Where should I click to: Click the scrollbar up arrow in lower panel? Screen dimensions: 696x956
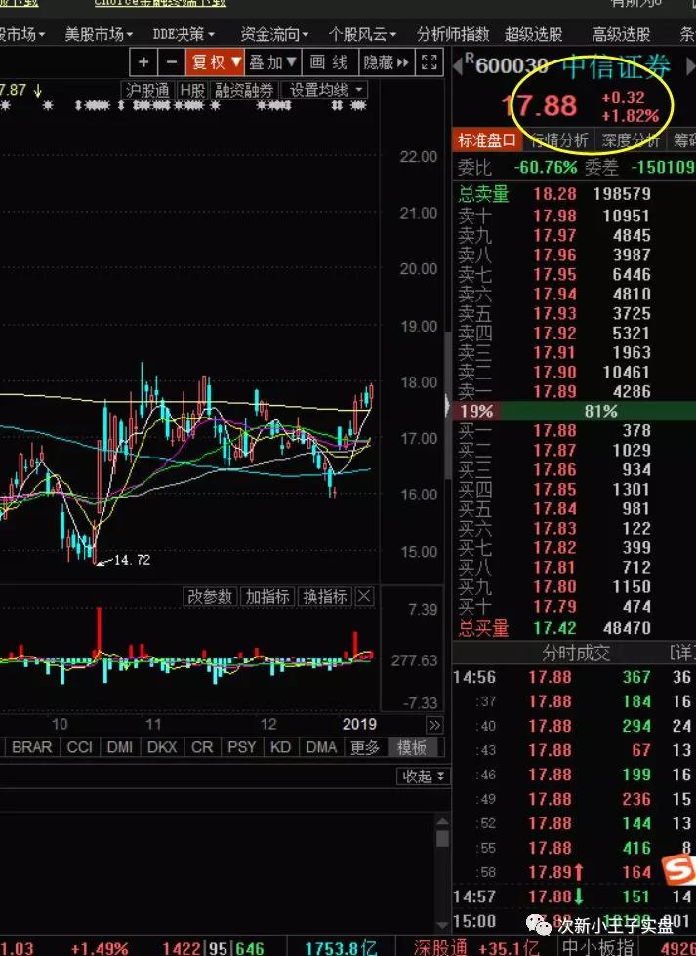tap(443, 821)
